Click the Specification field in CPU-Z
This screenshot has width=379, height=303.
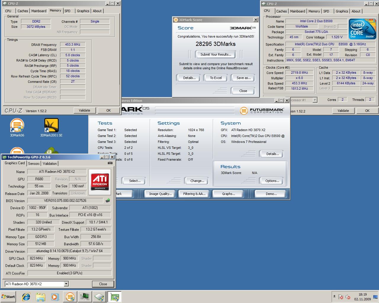point(330,44)
